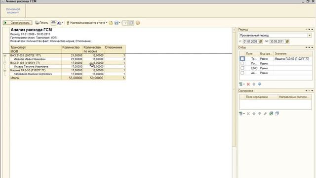
Task: Click the Отбор panel left arrow icon
Action: coord(306,47)
